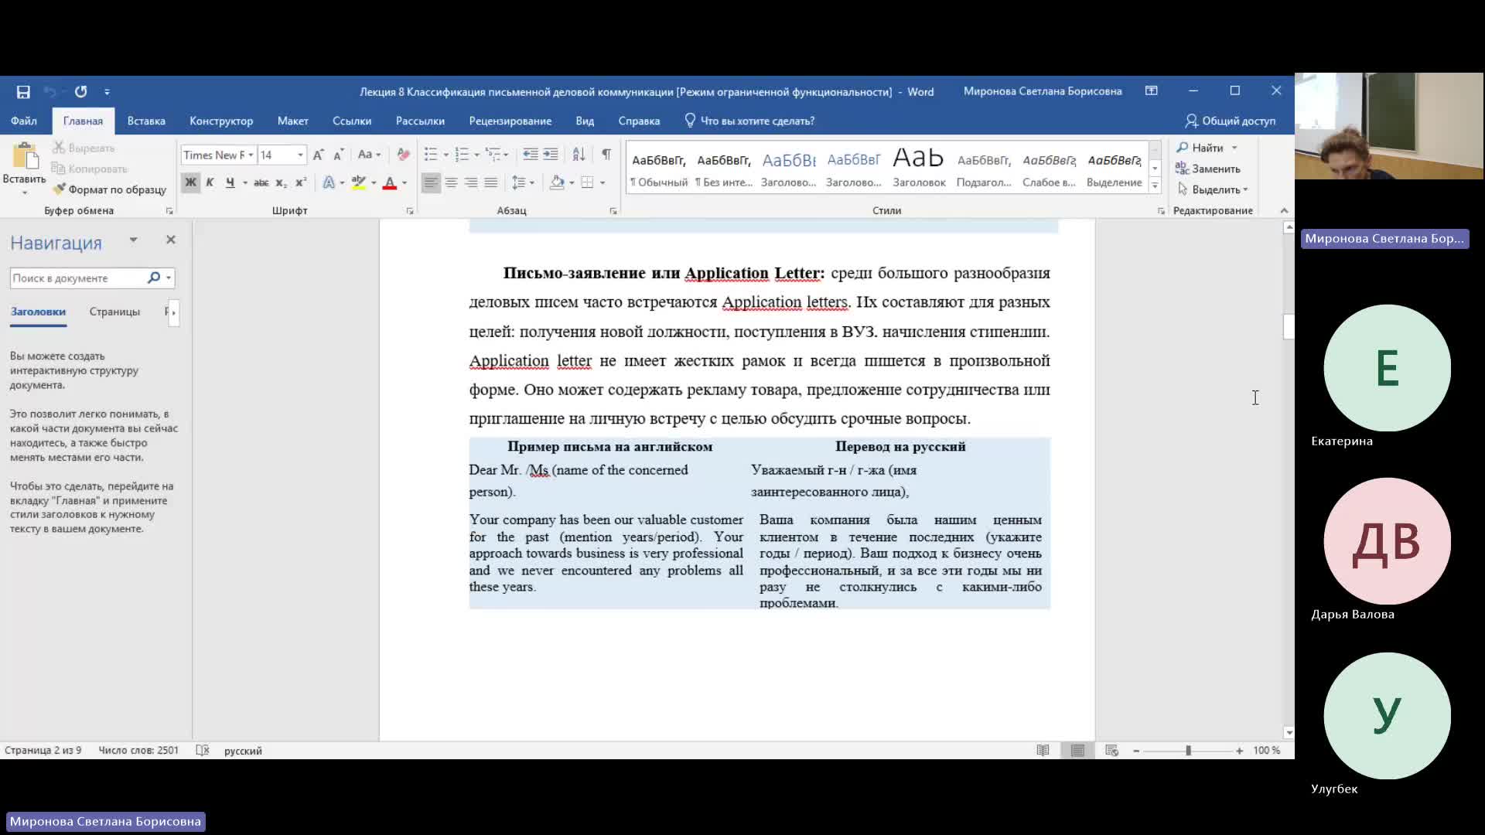Click the vertical scrollbar thumb of the document
Viewport: 1485px width, 835px height.
tap(1288, 326)
